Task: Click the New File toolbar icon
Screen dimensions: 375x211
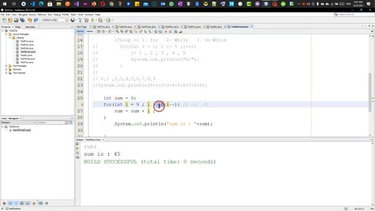Action: (4, 21)
